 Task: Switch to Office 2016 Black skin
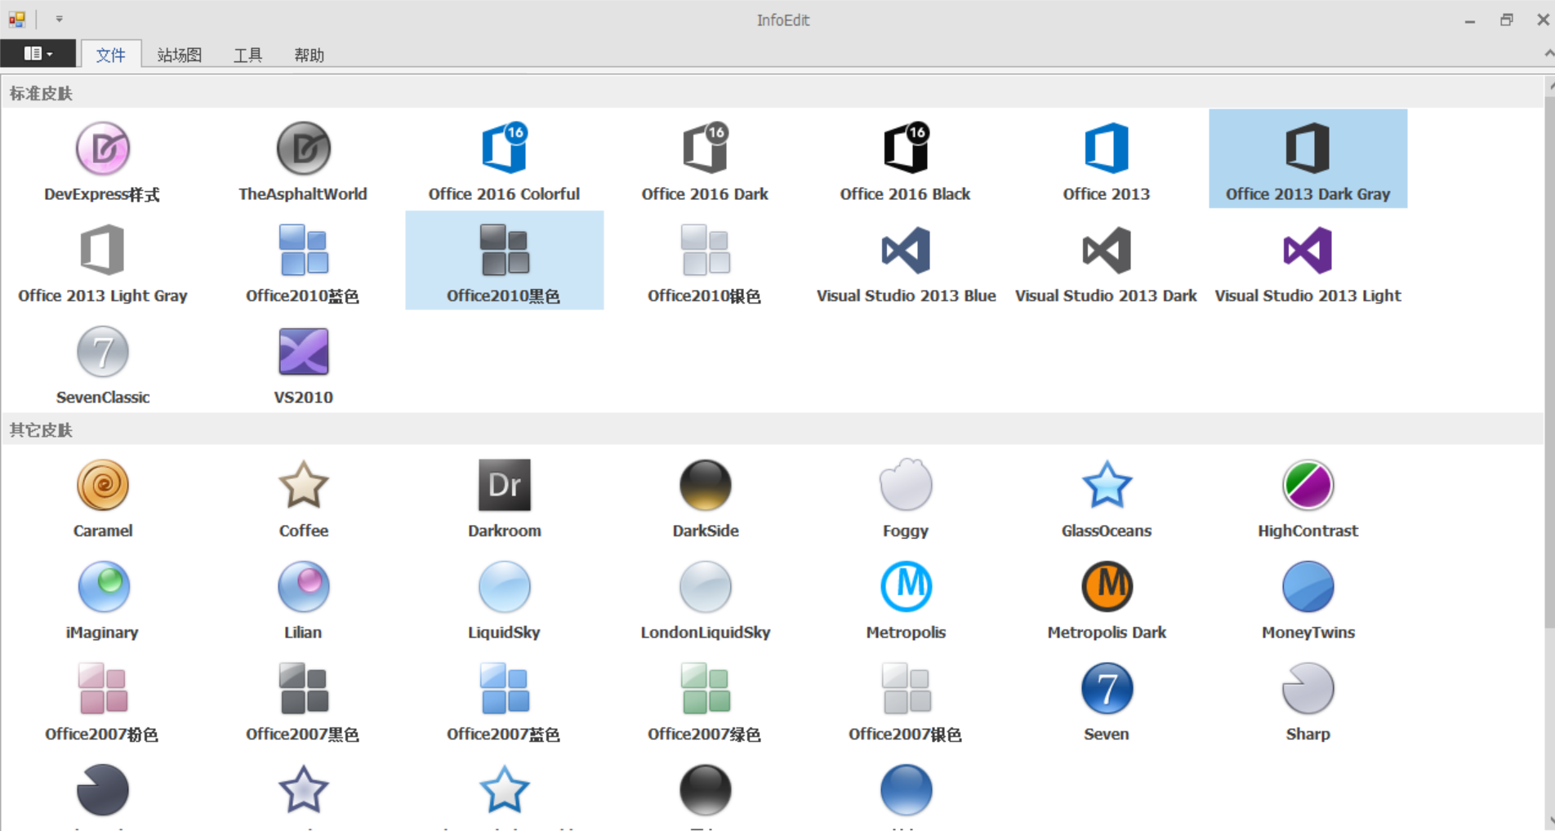click(x=906, y=160)
